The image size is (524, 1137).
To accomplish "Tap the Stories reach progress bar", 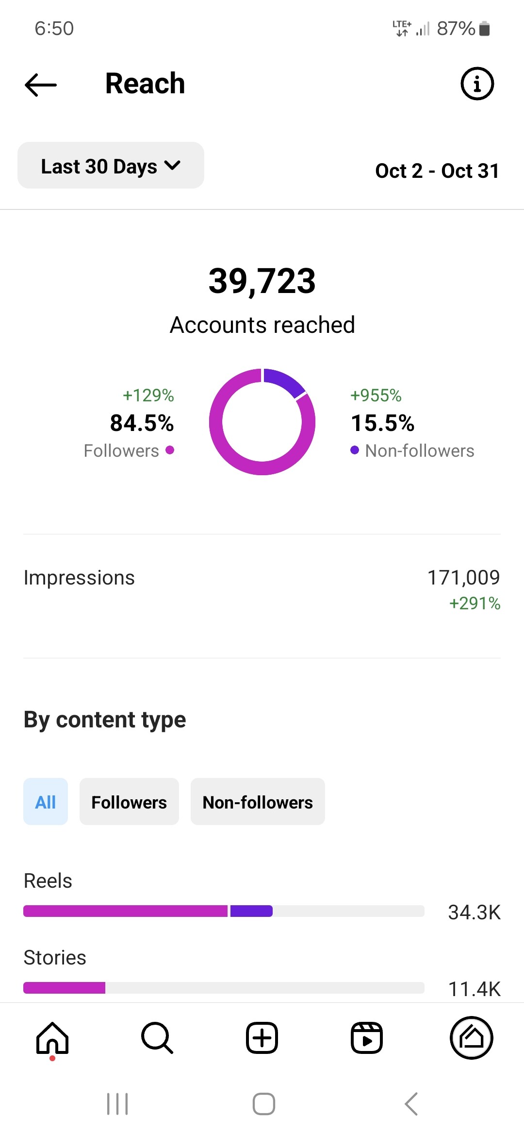I will pyautogui.click(x=223, y=987).
